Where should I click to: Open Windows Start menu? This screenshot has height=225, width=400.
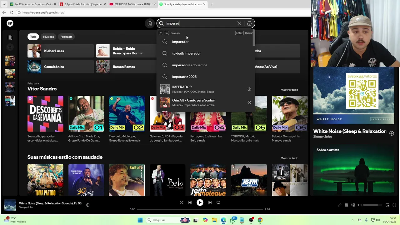[x=140, y=220]
